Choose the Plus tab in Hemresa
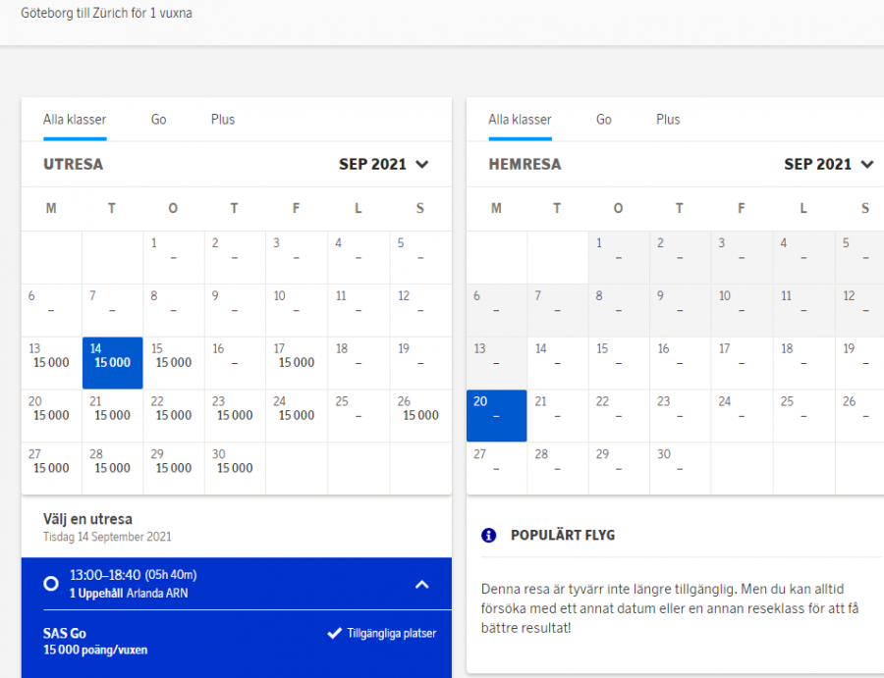This screenshot has height=678, width=884. tap(668, 120)
